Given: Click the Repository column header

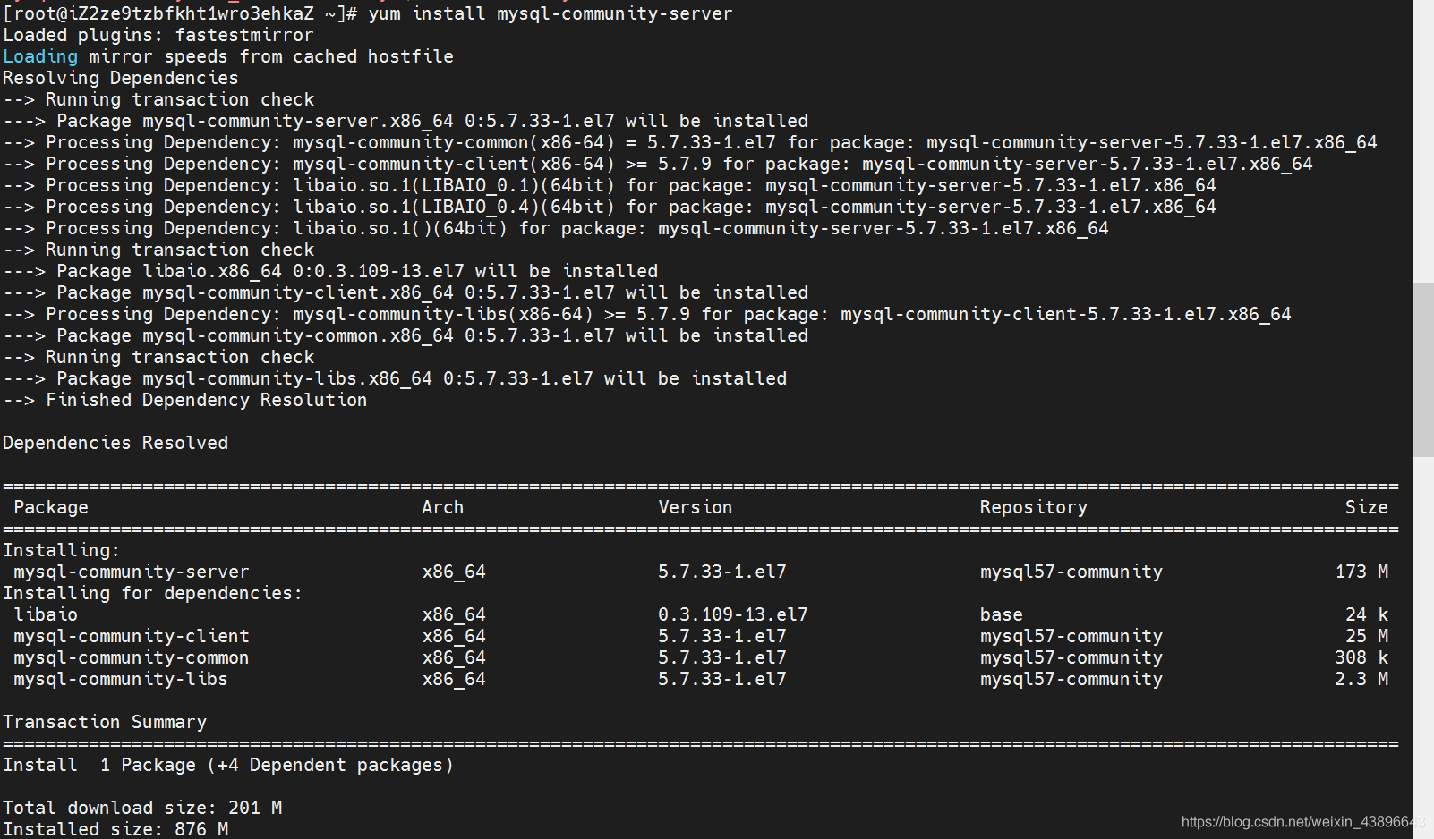Looking at the screenshot, I should click(x=1034, y=507).
